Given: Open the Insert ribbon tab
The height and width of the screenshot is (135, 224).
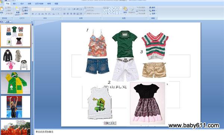Looking at the screenshot, I should pos(15,4).
